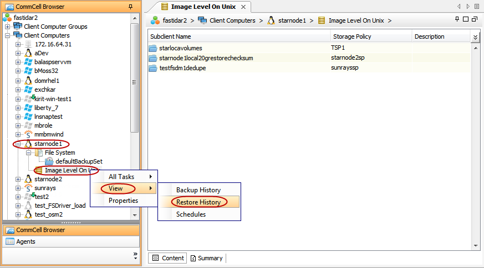This screenshot has width=484, height=268.
Task: Select the liberty_7 client in tree
Action: 46,108
